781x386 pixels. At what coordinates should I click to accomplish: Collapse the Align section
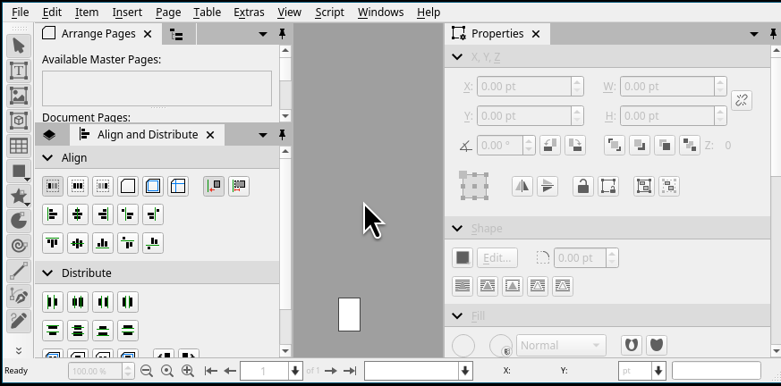tap(48, 158)
